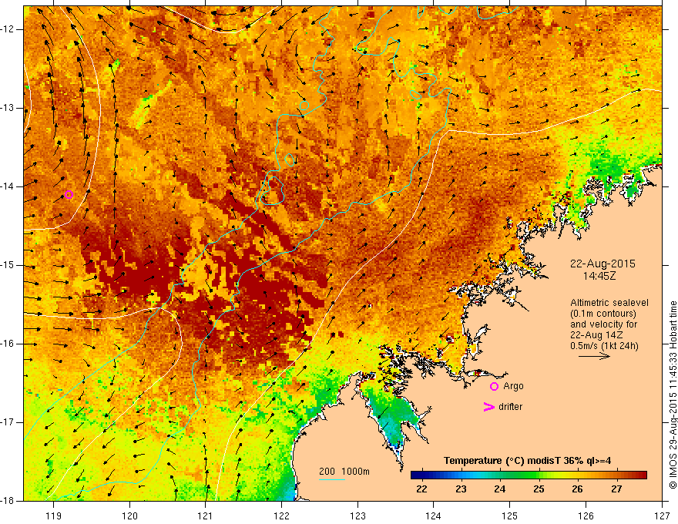
Task: Click the 'Temperature (°C) modisT 36% ql>=4' title
Action: click(527, 461)
